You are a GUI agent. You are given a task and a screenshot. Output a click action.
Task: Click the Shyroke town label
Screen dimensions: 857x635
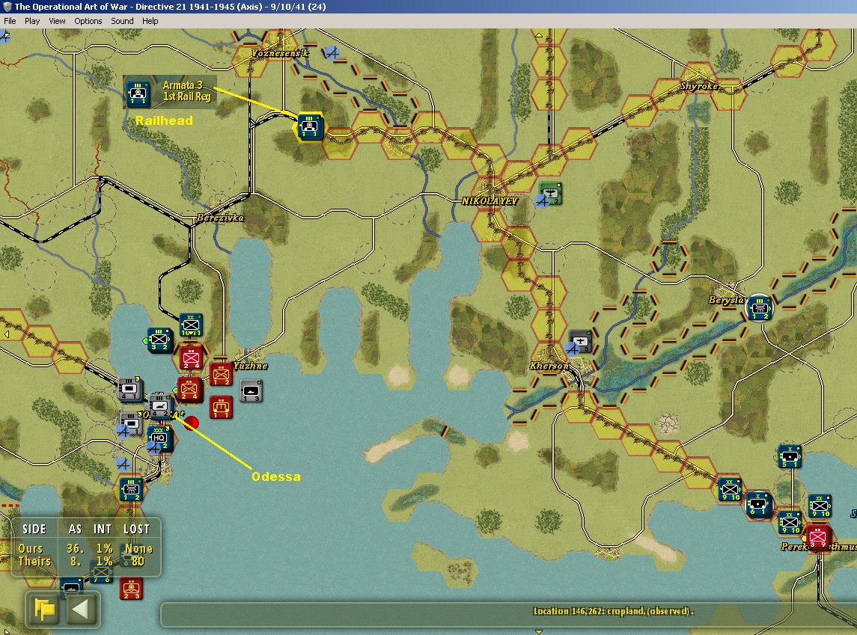[700, 86]
